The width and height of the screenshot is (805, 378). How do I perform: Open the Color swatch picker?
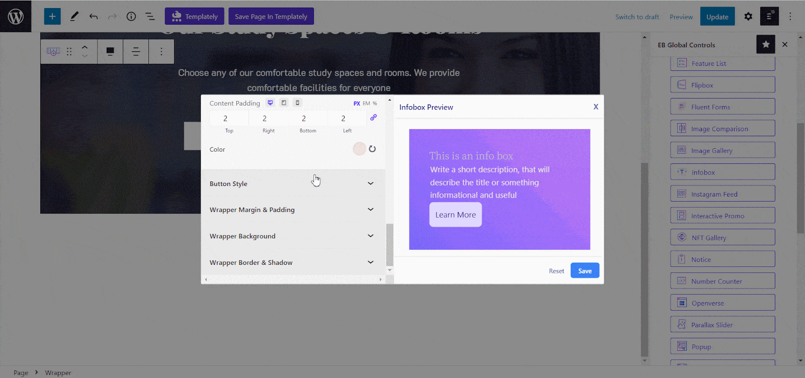[x=359, y=149]
